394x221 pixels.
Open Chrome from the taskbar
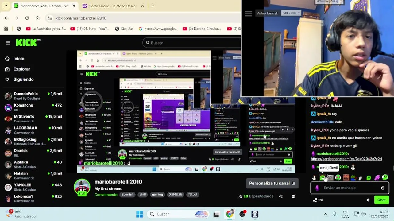[x=230, y=214]
